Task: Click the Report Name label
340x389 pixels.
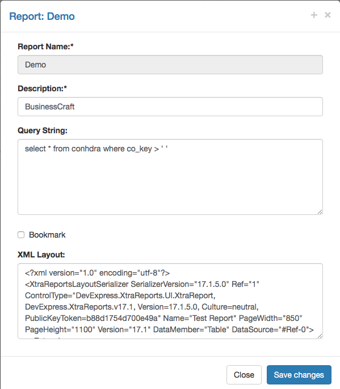Action: [46, 46]
